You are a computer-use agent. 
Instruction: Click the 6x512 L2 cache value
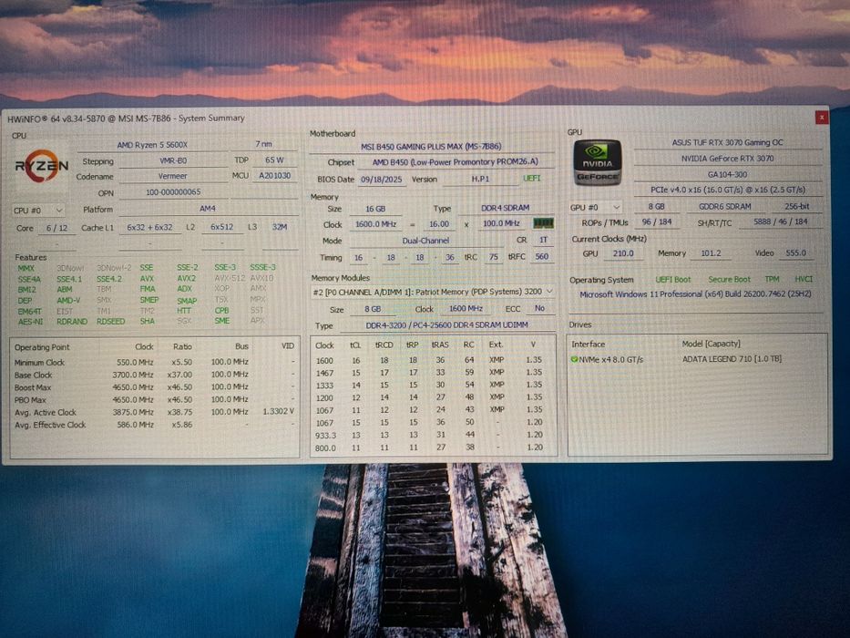222,227
